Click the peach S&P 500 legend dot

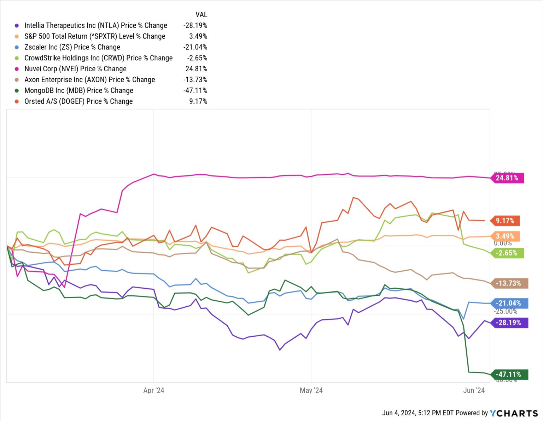pyautogui.click(x=17, y=36)
